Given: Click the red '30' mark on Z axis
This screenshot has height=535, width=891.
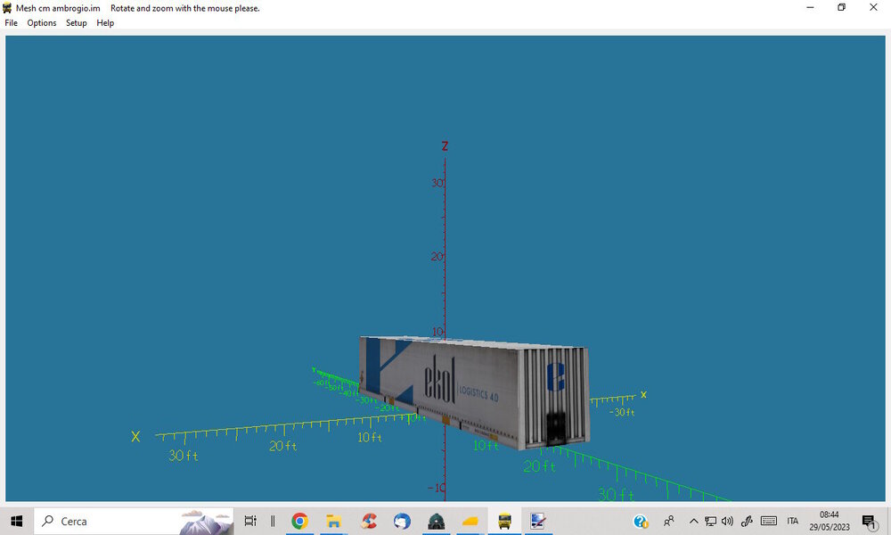Looking at the screenshot, I should pyautogui.click(x=437, y=183).
